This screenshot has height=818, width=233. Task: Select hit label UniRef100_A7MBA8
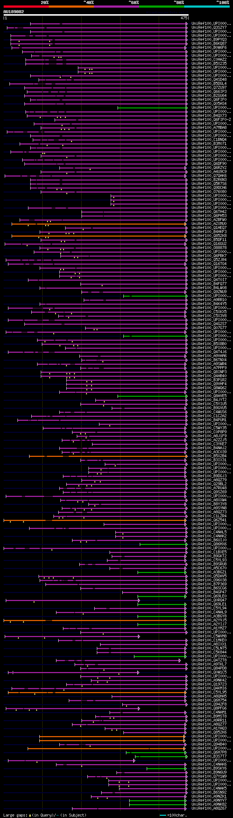click(x=209, y=127)
